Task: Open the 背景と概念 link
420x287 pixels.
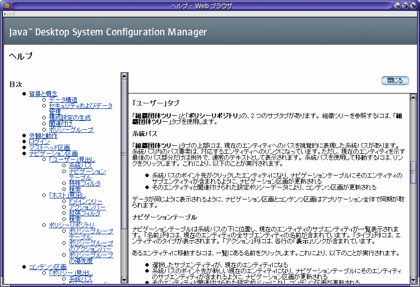Action: coord(43,94)
